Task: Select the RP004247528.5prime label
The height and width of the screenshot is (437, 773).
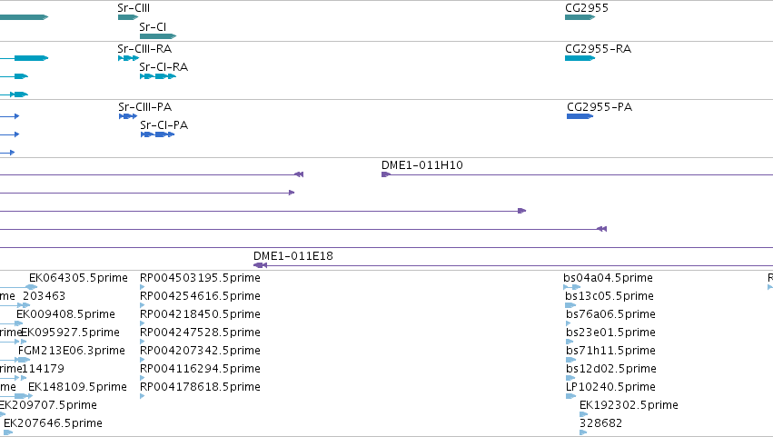Action: [200, 333]
